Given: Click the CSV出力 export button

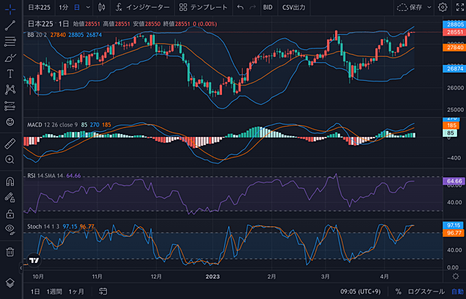Looking at the screenshot, I should tap(293, 8).
